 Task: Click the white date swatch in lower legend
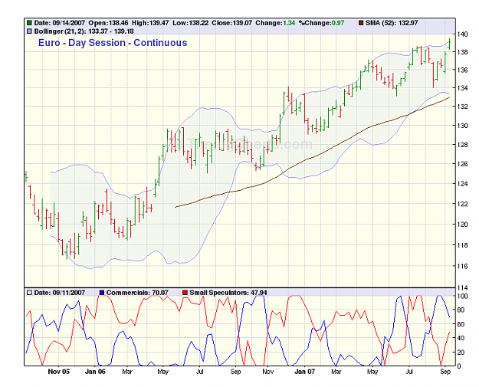pyautogui.click(x=29, y=293)
